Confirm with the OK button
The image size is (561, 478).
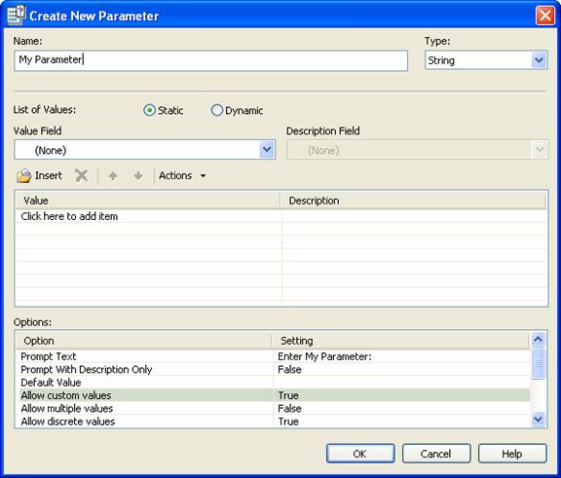[360, 454]
